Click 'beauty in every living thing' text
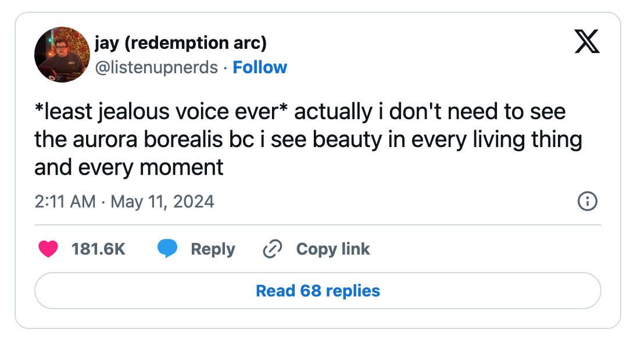The image size is (637, 347). (x=448, y=140)
